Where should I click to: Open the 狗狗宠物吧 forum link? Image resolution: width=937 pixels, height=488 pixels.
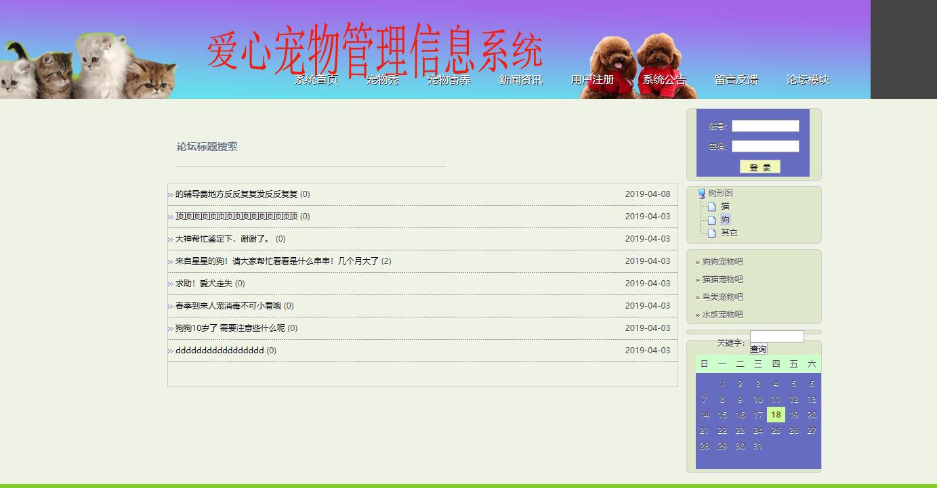[722, 262]
